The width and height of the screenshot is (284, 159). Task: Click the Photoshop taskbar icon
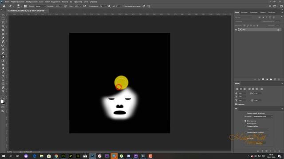[x=92, y=156]
